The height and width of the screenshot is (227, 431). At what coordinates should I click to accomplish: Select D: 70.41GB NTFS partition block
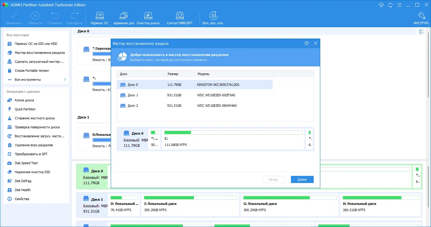124,205
